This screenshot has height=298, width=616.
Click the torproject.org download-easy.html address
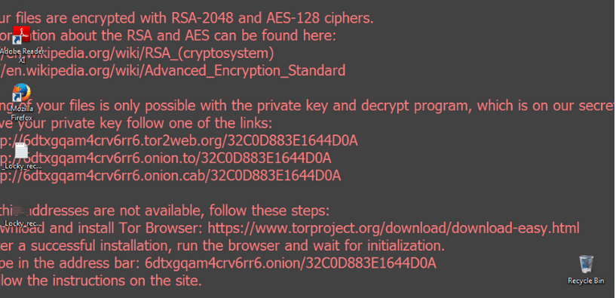click(394, 228)
